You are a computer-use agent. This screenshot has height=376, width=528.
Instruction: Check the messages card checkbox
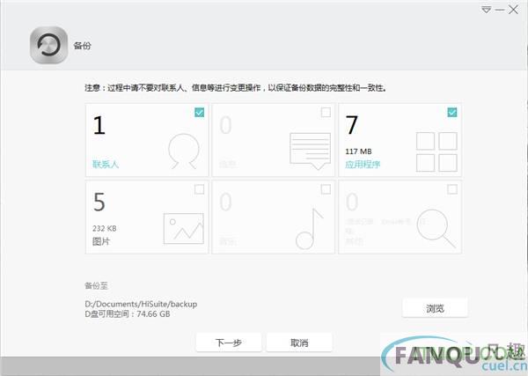tap(326, 112)
